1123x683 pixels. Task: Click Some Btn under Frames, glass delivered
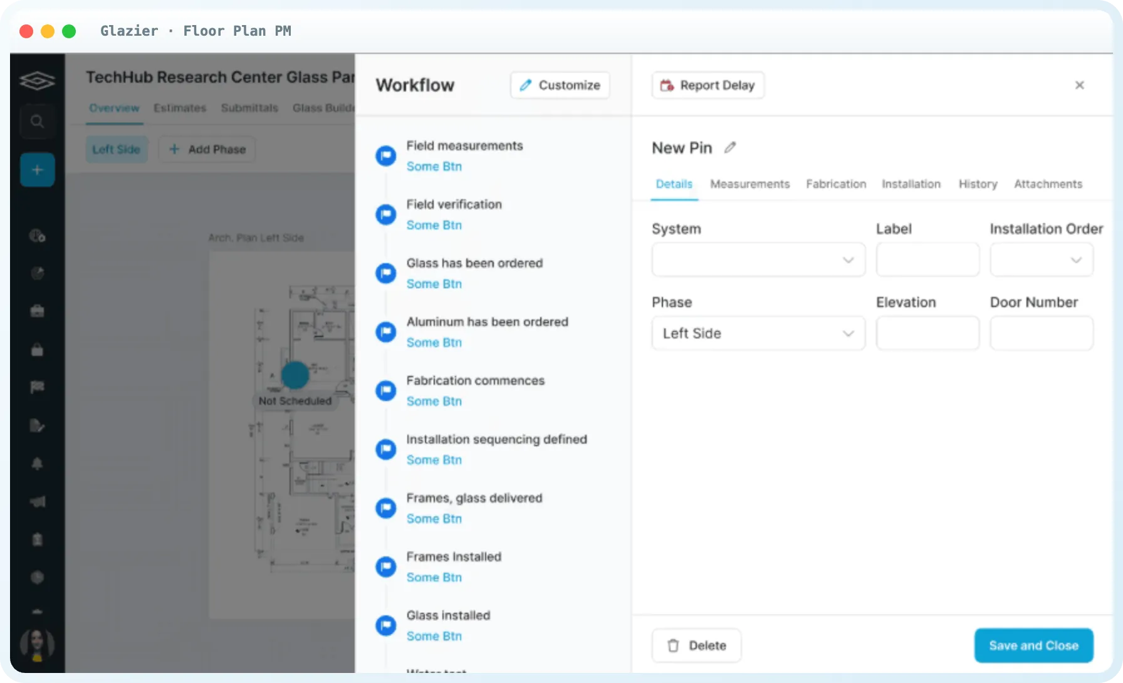(x=434, y=519)
